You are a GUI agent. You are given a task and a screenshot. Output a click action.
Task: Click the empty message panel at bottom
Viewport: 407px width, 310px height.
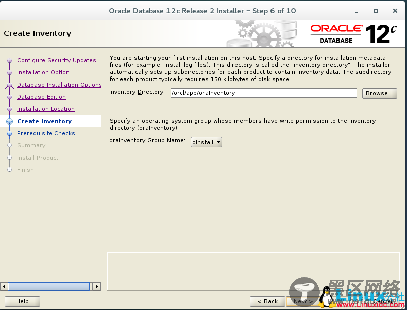click(253, 271)
